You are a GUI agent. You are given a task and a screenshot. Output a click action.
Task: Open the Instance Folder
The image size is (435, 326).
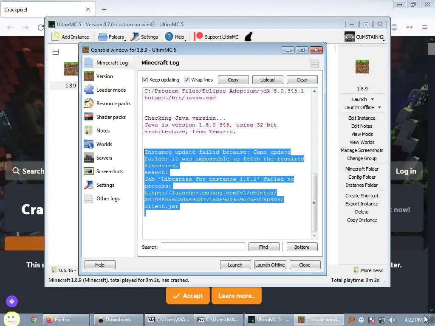pyautogui.click(x=362, y=185)
